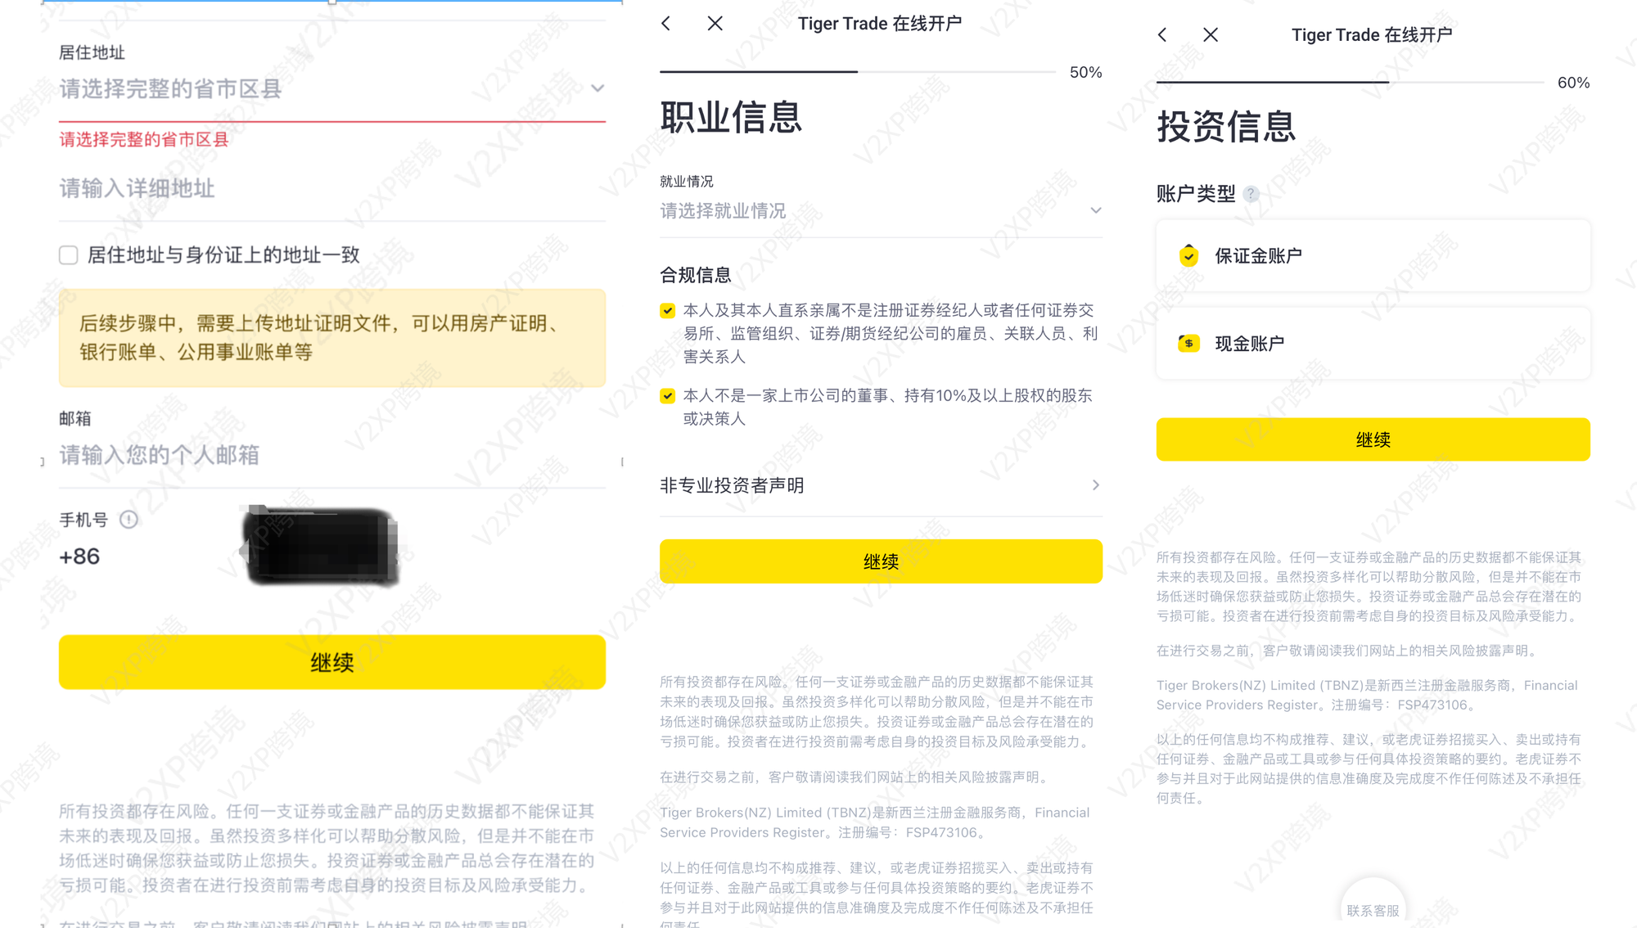The height and width of the screenshot is (928, 1637).
Task: Open the 请选择就业情况 dropdown
Action: coord(881,211)
